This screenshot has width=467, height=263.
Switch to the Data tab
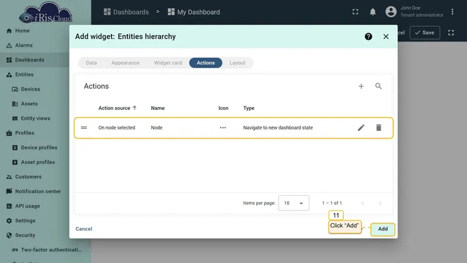click(92, 63)
